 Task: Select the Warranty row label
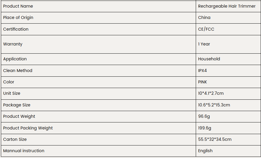click(x=13, y=44)
